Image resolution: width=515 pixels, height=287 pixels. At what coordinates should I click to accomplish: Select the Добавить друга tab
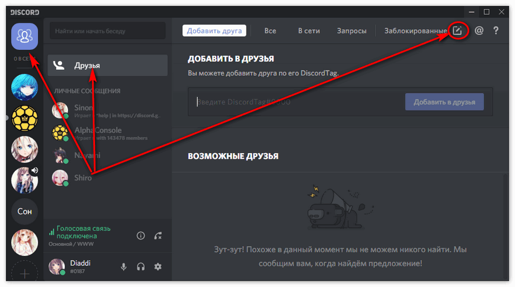tap(214, 30)
